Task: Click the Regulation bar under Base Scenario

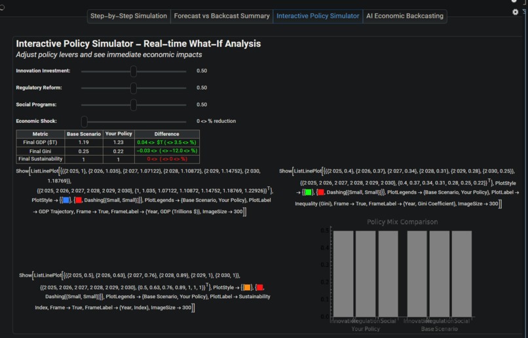Action: click(440, 273)
